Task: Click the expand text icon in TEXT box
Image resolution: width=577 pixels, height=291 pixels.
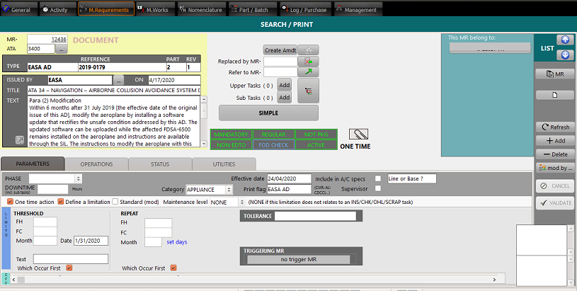Action: [x=20, y=139]
